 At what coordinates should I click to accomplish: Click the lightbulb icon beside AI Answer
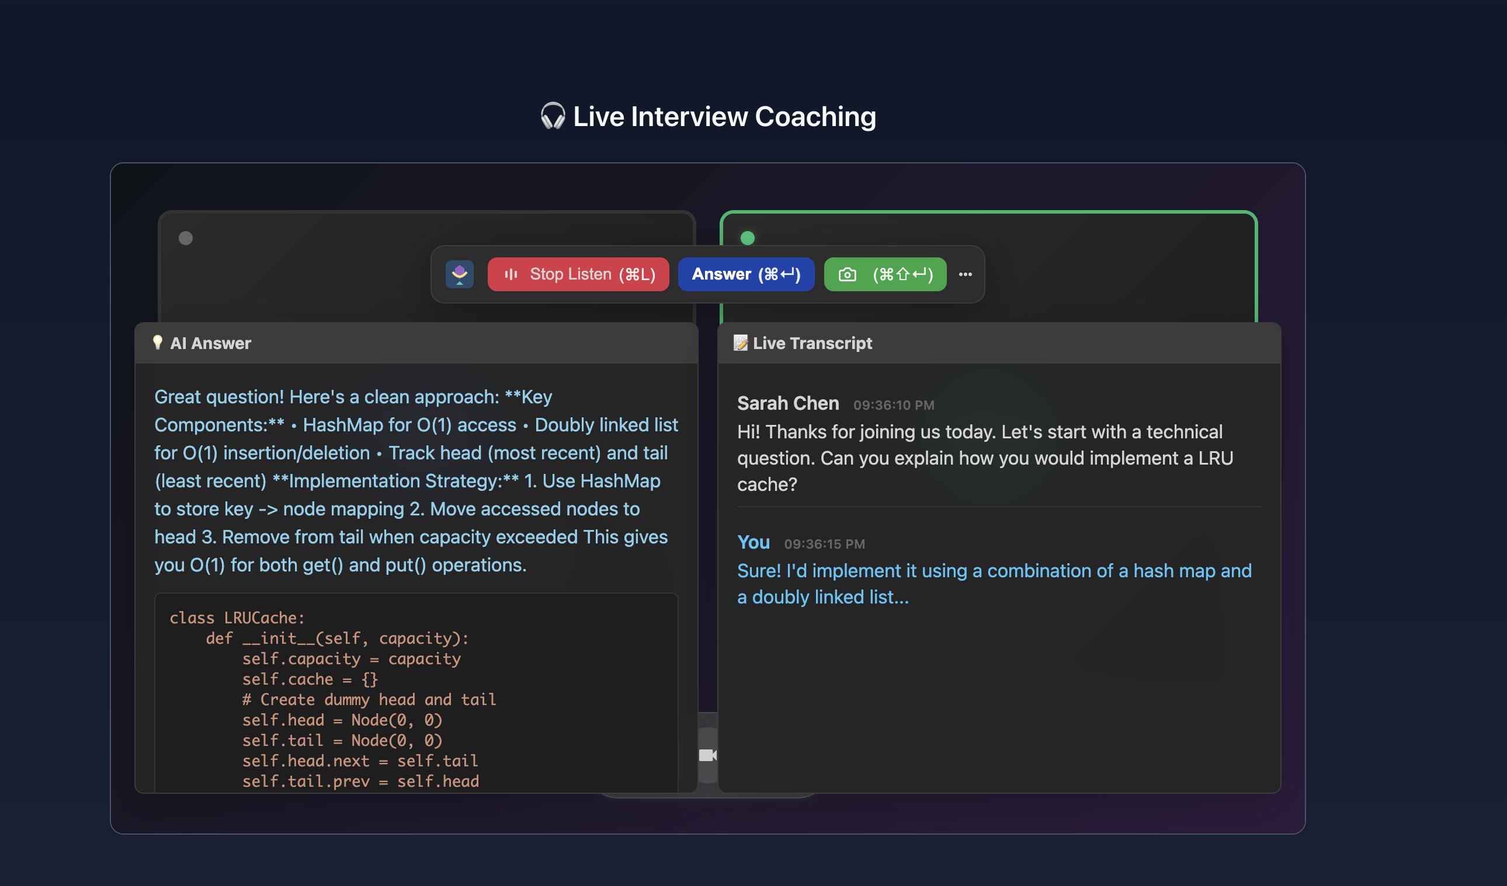[x=157, y=343]
